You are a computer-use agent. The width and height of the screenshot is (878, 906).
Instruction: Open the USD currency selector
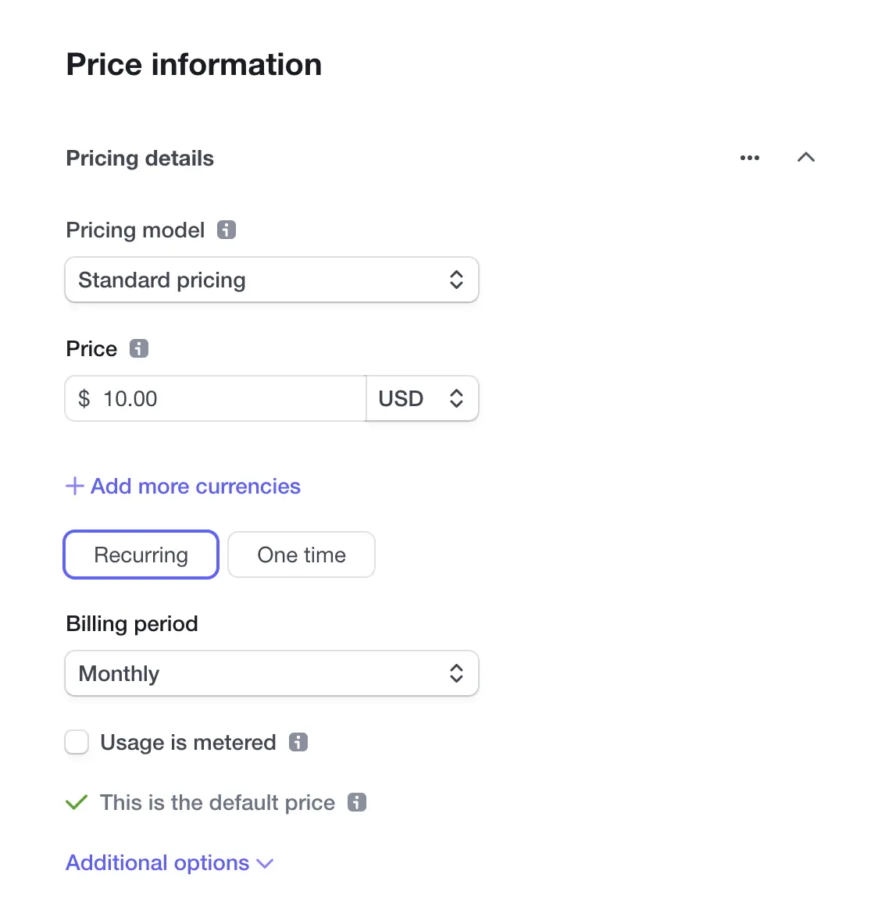point(423,398)
